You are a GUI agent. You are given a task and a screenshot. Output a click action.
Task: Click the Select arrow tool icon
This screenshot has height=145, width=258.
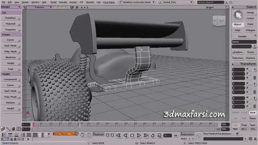[x=238, y=15]
